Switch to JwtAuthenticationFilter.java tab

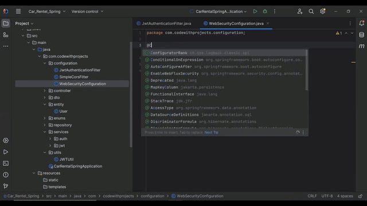click(x=164, y=23)
